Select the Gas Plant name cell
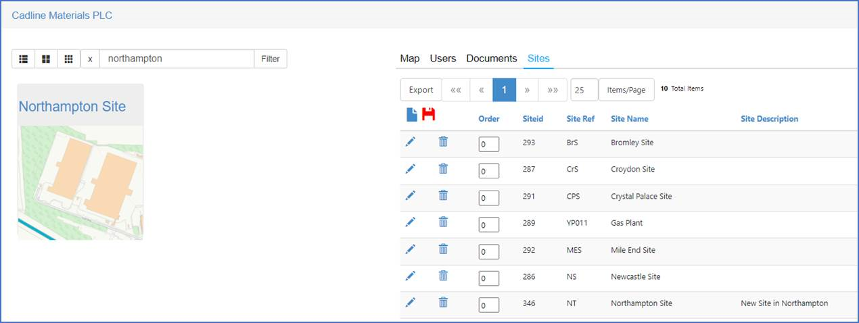 point(626,223)
